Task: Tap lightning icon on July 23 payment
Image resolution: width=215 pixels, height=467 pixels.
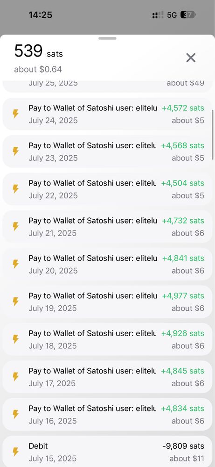Action: tap(15, 151)
